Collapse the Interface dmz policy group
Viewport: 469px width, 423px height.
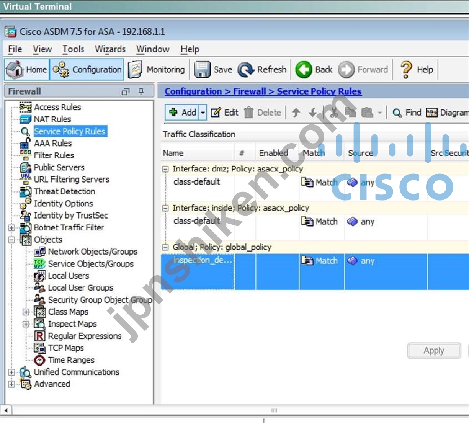165,169
